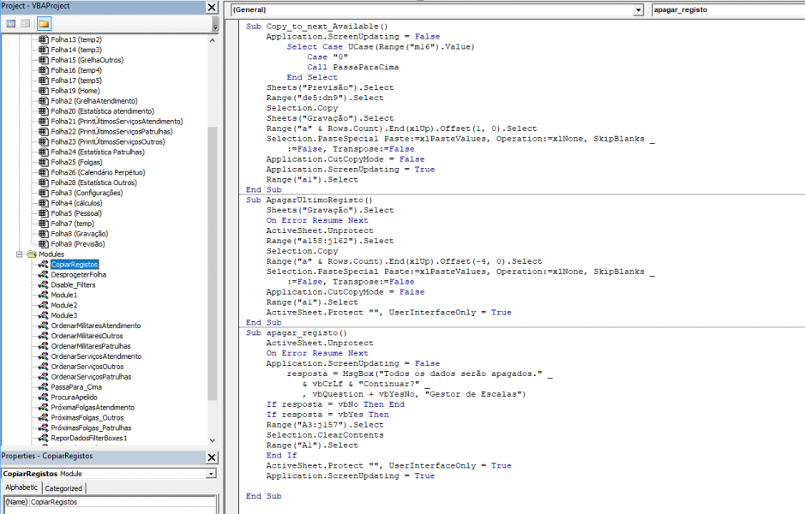Select the Disable_Filters module icon

click(x=43, y=285)
